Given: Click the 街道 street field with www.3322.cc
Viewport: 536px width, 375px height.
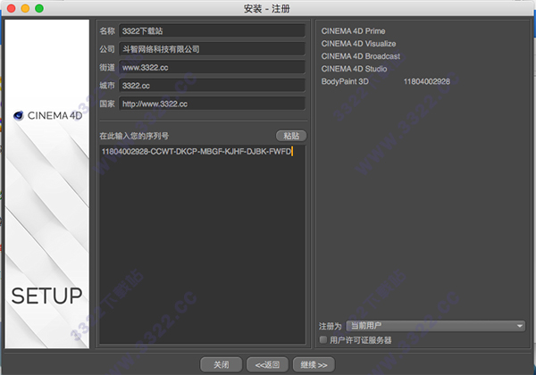Looking at the screenshot, I should [212, 67].
